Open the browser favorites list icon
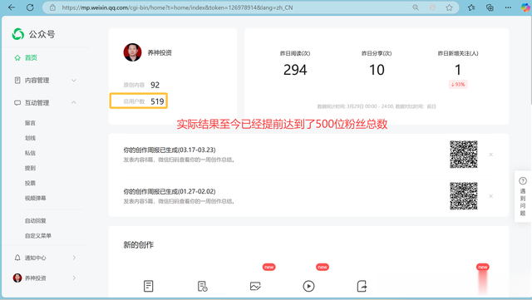This screenshot has height=300, width=532. pos(471,7)
